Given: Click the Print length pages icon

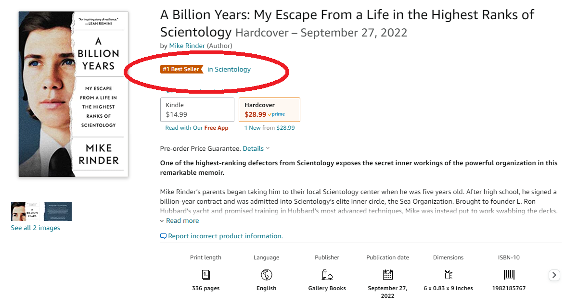Looking at the screenshot, I should (x=206, y=275).
